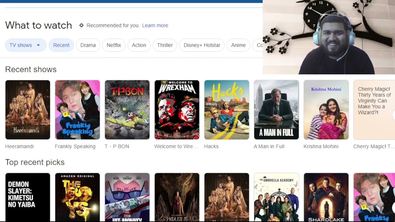
Task: Click the Learn more link
Action: click(x=155, y=25)
